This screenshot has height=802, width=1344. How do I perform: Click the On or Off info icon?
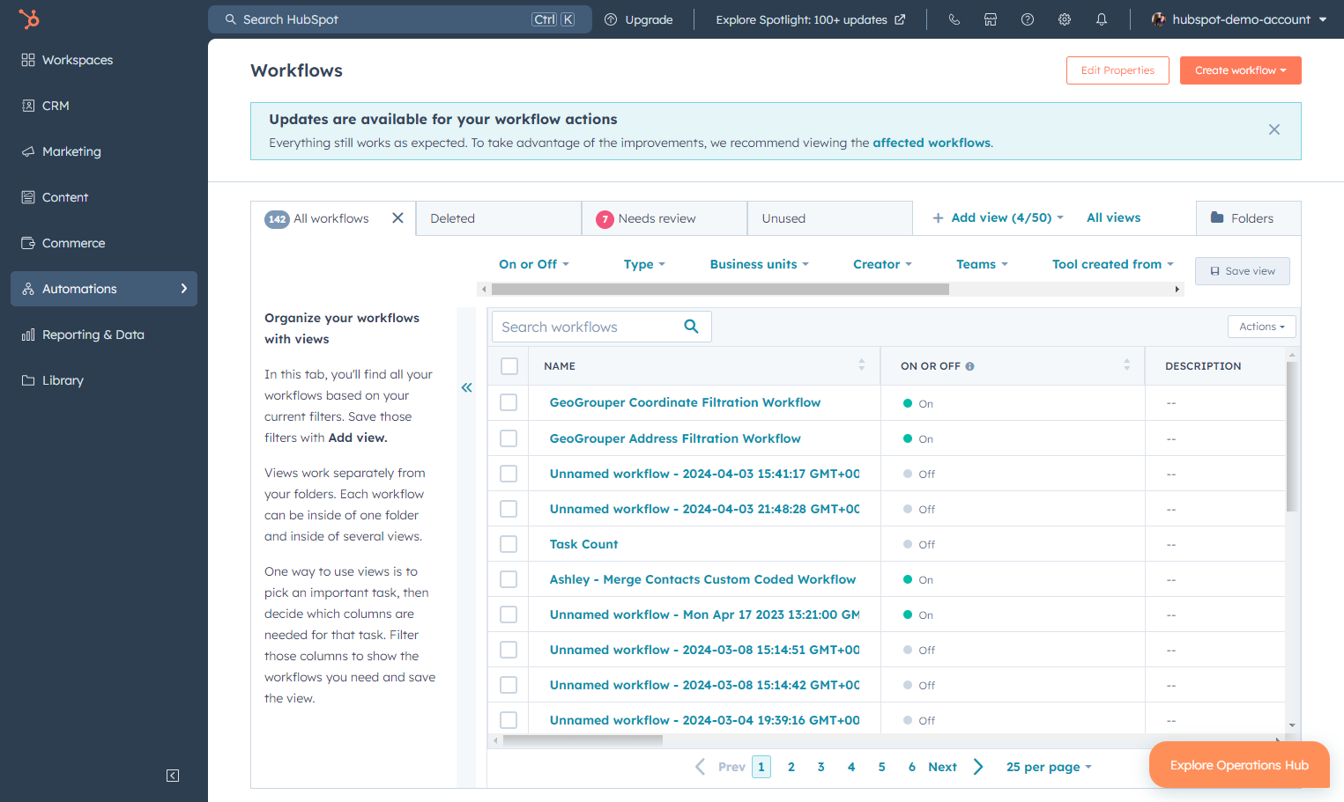[x=969, y=366]
